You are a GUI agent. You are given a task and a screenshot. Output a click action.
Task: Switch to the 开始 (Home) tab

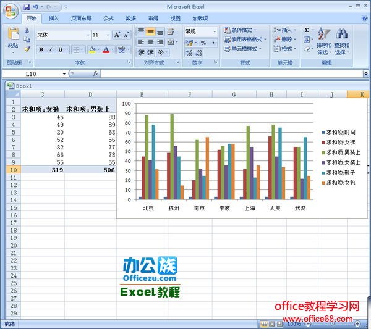coord(32,19)
